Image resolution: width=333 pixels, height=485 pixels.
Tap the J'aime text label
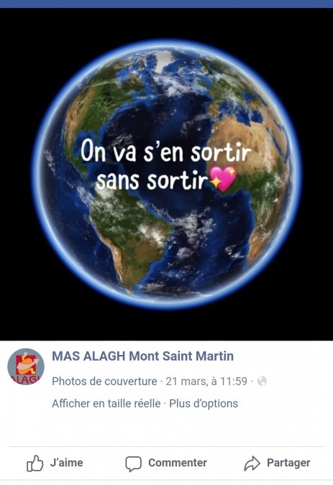67,463
